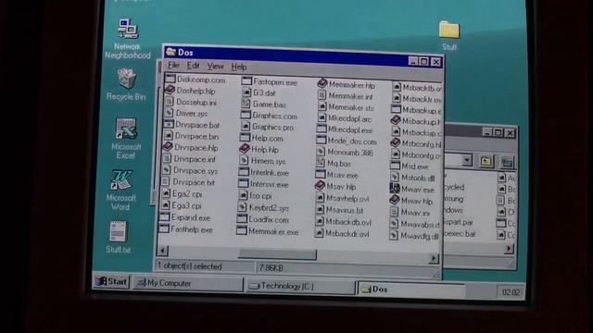The height and width of the screenshot is (333, 593).
Task: Select the file named Fasthelp.exe
Action: 192,229
